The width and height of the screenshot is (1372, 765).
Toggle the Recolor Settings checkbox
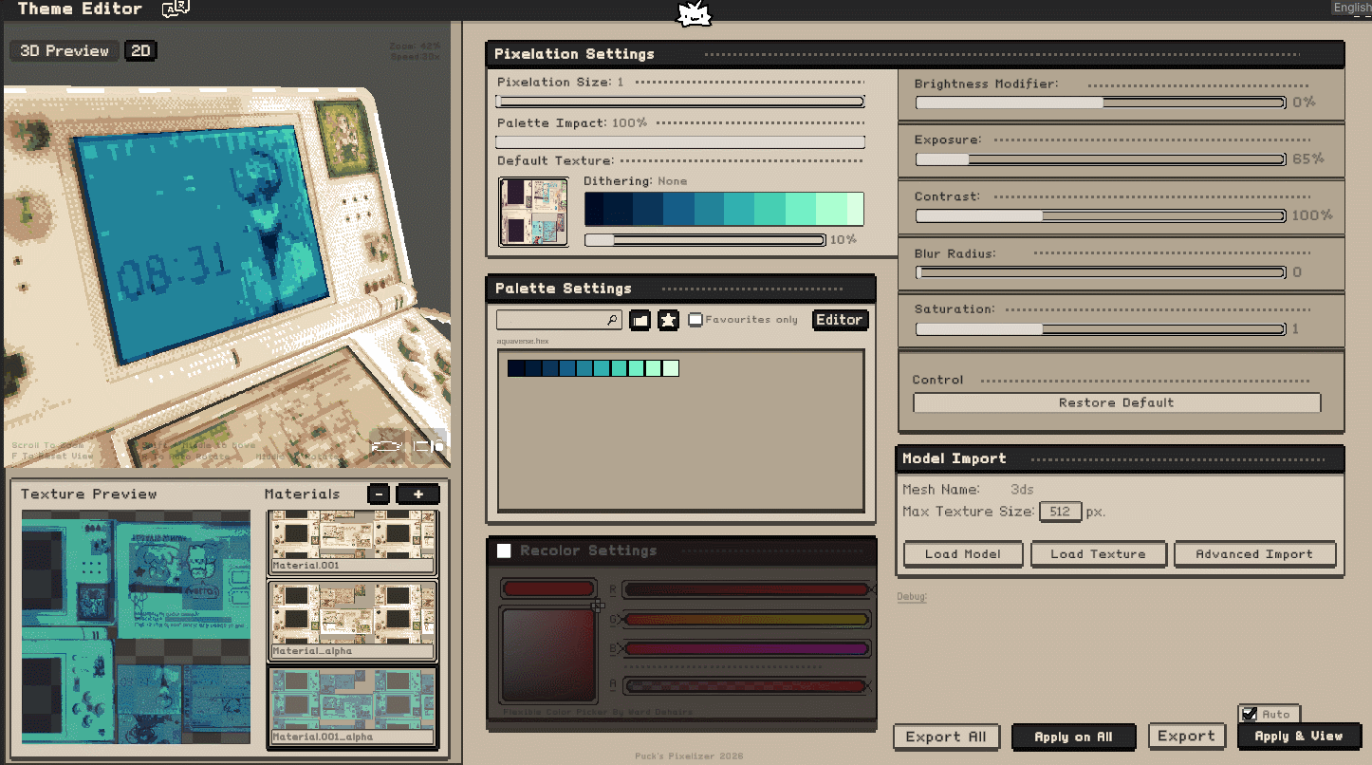(504, 550)
